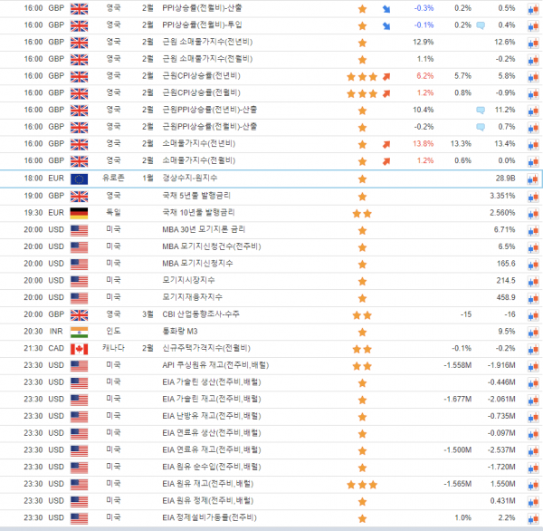
Task: Click comment bubble in 근원PPI상승률(전년비)-산출 row
Action: pyautogui.click(x=481, y=110)
